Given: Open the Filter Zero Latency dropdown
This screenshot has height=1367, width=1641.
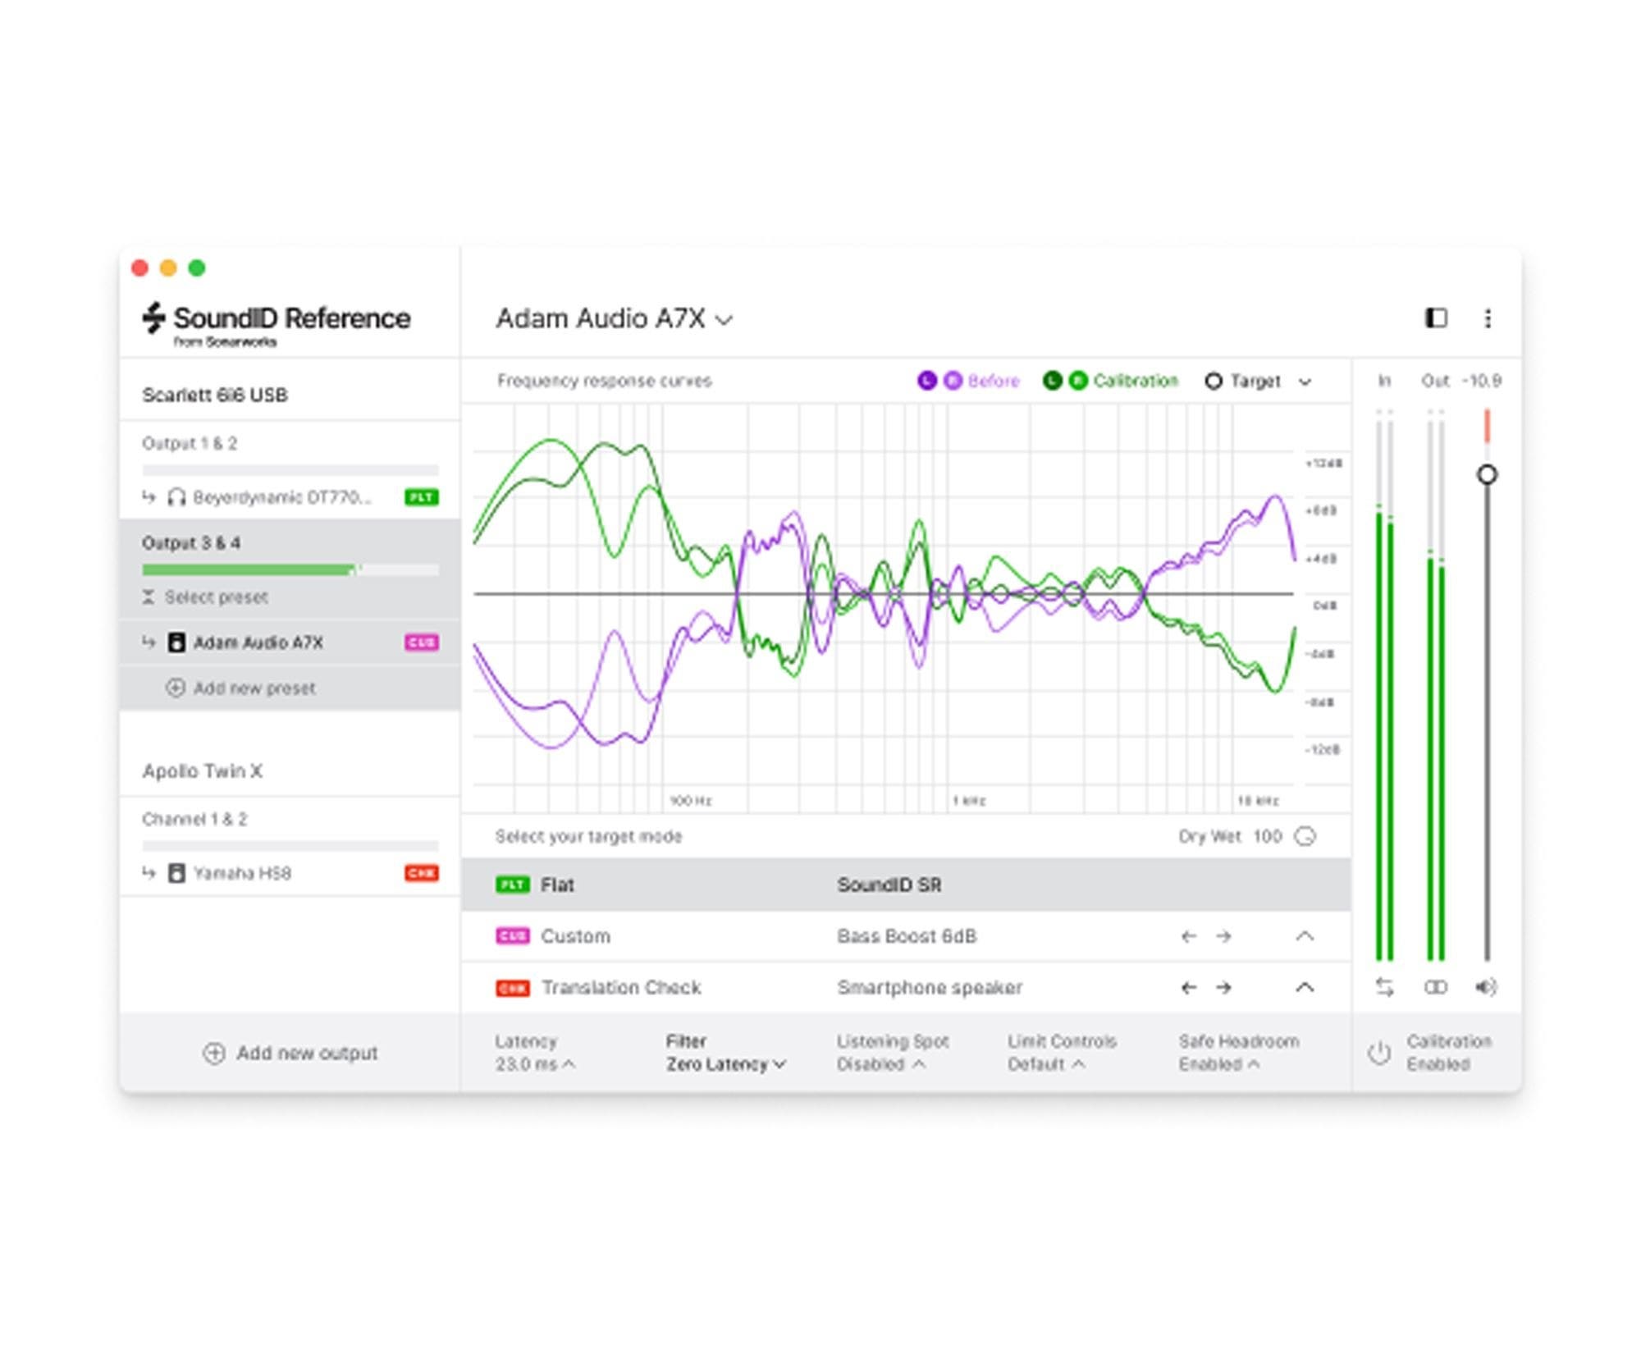Looking at the screenshot, I should [726, 1053].
